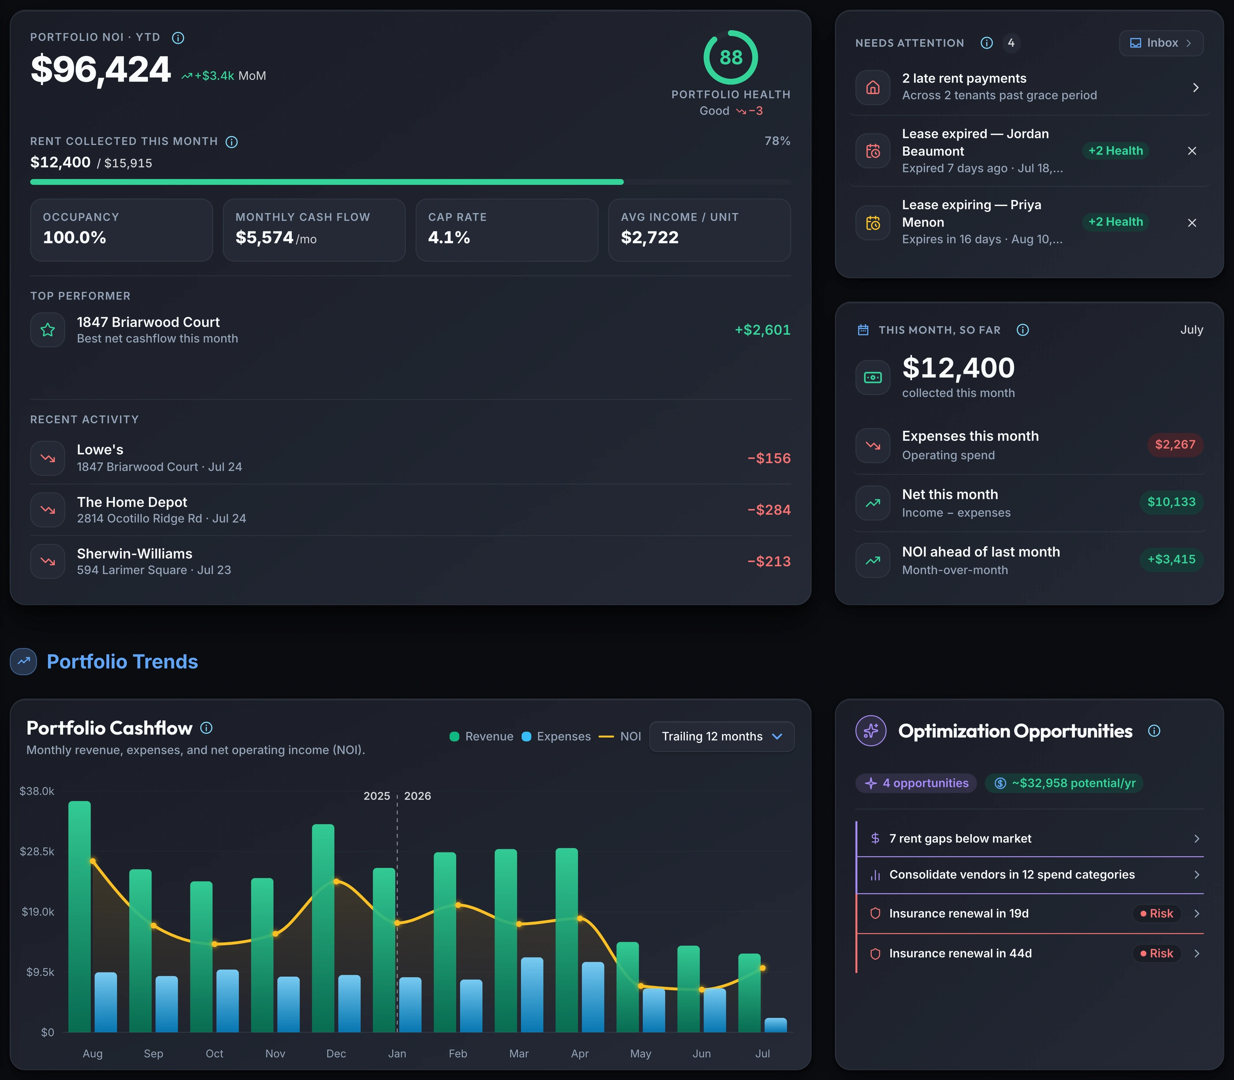Toggle the Revenue series in chart legend
This screenshot has height=1080, width=1234.
point(482,736)
